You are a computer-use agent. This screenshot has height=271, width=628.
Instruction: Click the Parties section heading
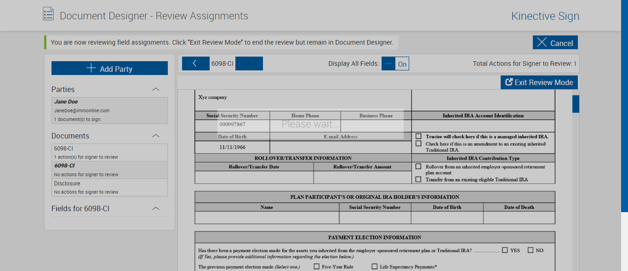tap(63, 89)
